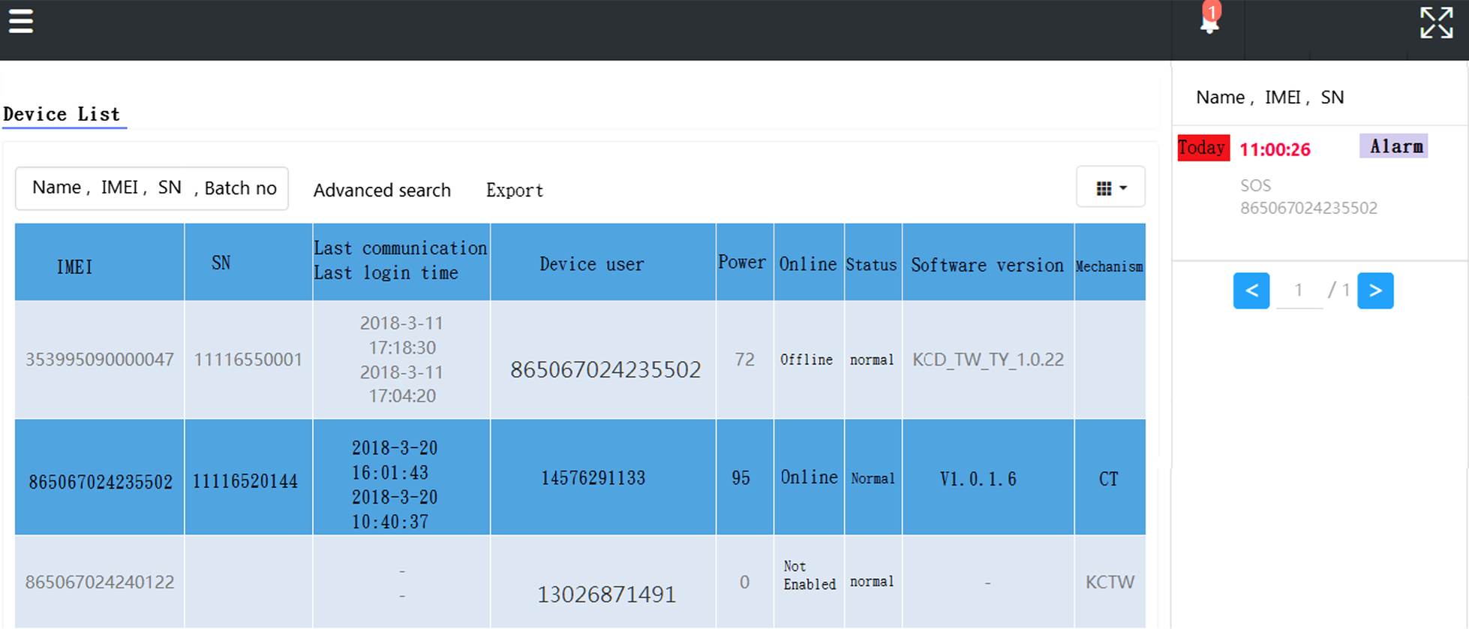This screenshot has height=629, width=1469.
Task: Select the CT mechanism cell
Action: coord(1109,479)
